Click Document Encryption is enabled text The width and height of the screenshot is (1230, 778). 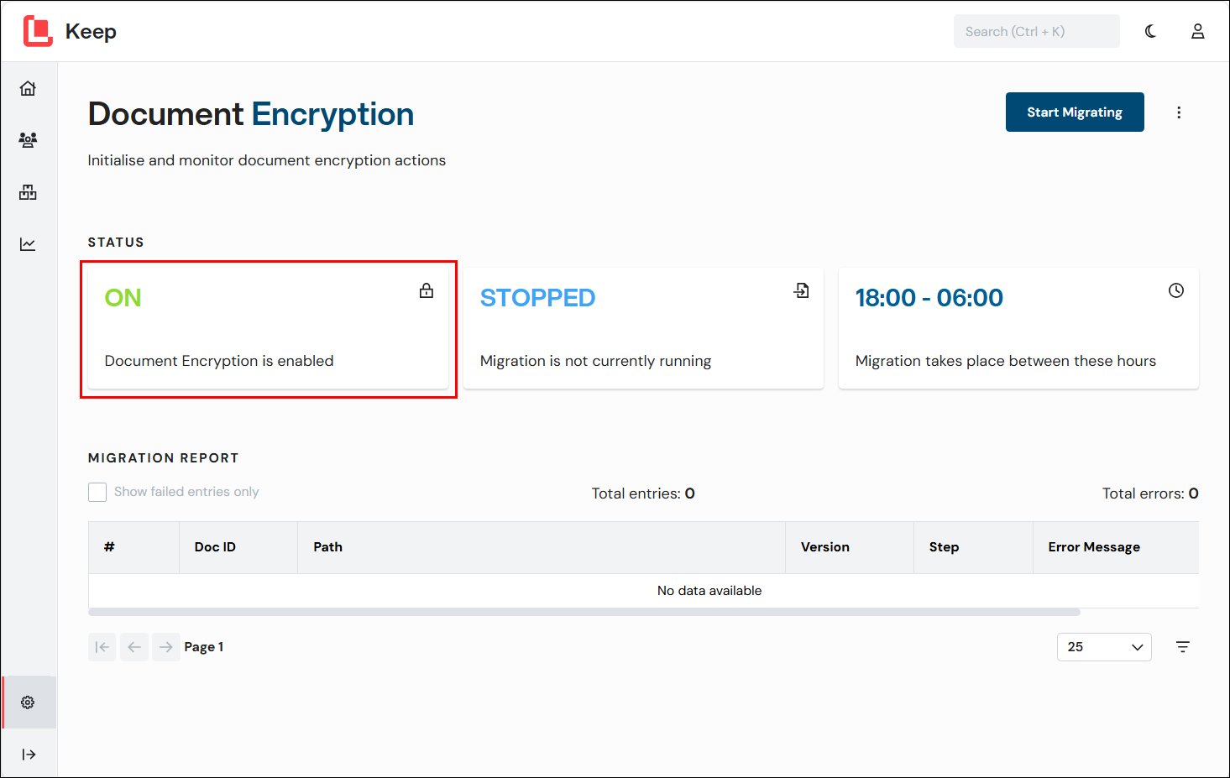(x=219, y=361)
